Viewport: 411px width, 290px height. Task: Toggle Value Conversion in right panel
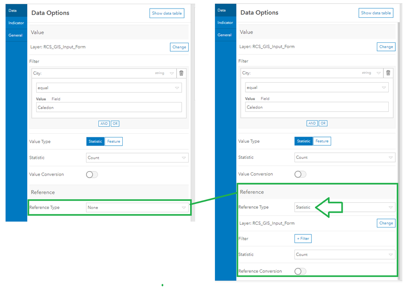300,174
